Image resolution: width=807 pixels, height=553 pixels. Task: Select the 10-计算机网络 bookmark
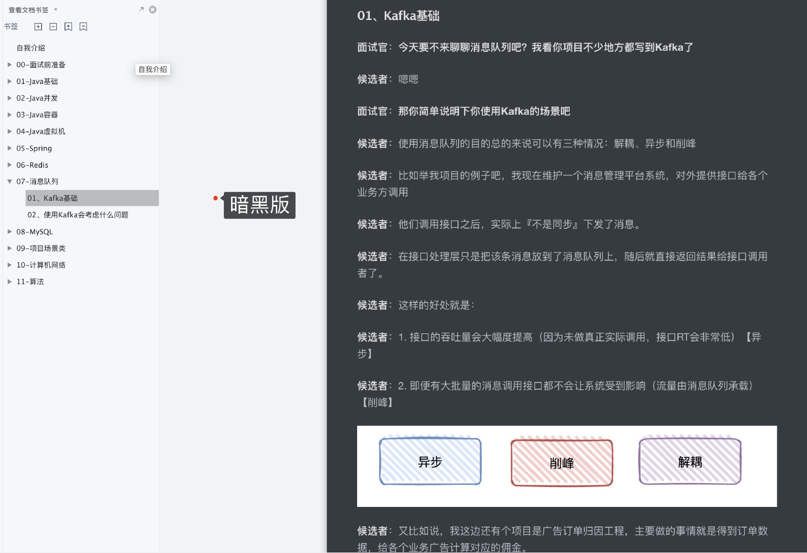click(x=41, y=265)
